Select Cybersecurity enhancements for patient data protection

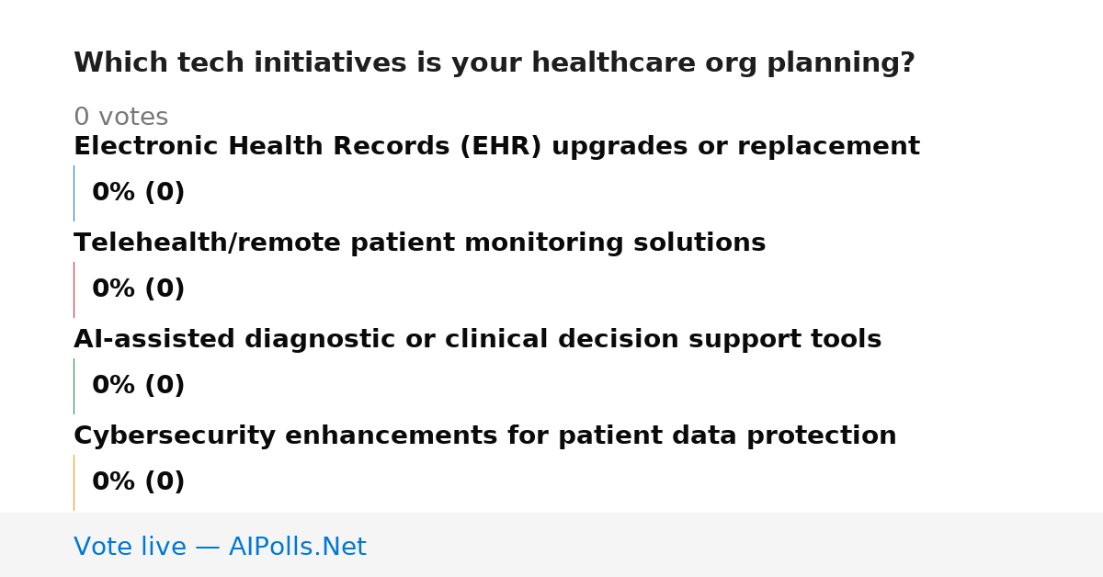coord(484,436)
